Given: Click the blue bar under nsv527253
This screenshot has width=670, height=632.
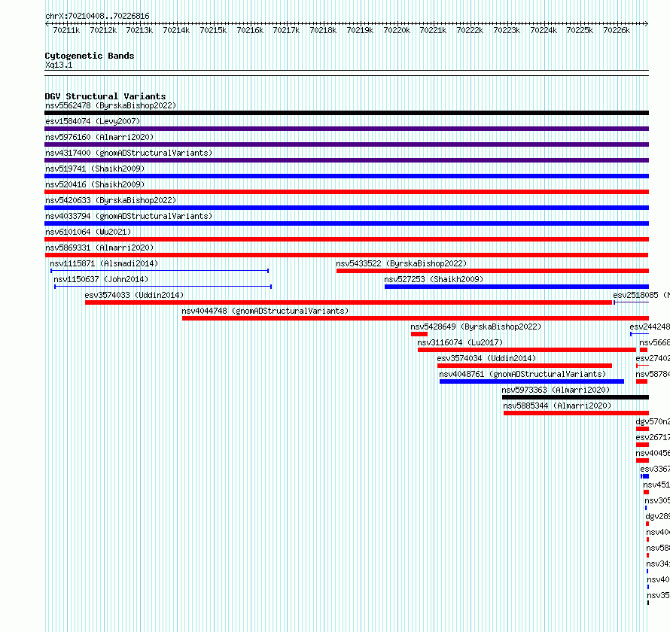Looking at the screenshot, I should click(x=516, y=287).
